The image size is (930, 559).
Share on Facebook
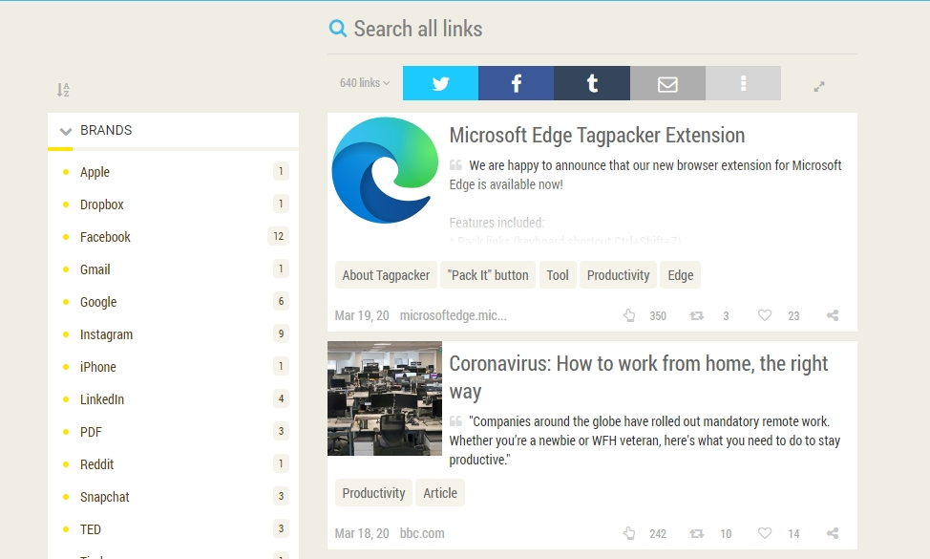tap(516, 83)
